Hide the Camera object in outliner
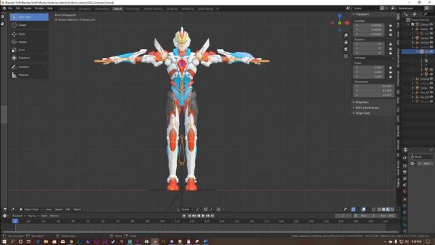The height and width of the screenshot is (245, 435). [x=432, y=38]
